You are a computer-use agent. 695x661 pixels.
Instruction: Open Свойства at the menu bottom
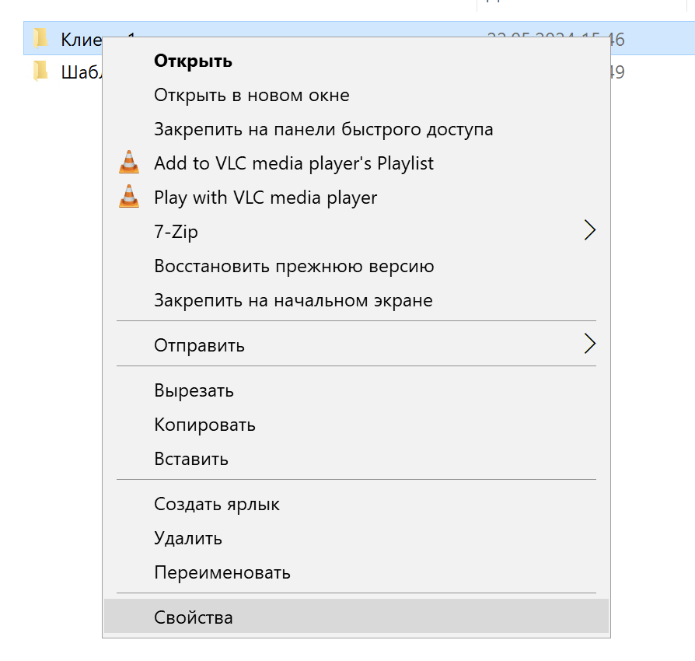194,617
